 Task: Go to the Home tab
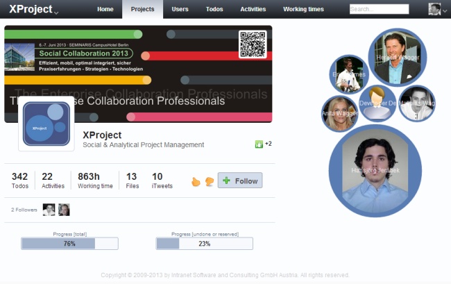click(x=105, y=9)
